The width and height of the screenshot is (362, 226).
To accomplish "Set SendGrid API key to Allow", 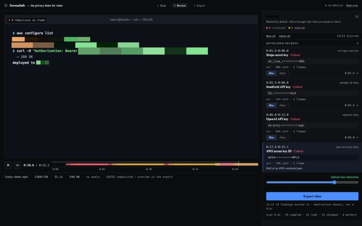I will click(x=283, y=105).
